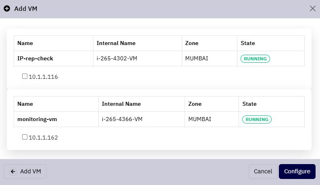Screen dimensions: 320x185
Task: Click the RUNNING badge for monitoring-vm
Action: coord(257,119)
